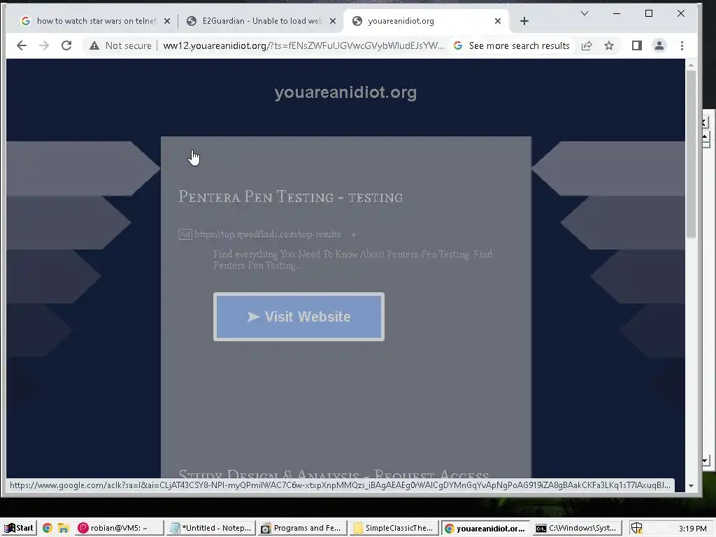Close the 'how to watch star wars' tab
The width and height of the screenshot is (716, 537).
167,21
